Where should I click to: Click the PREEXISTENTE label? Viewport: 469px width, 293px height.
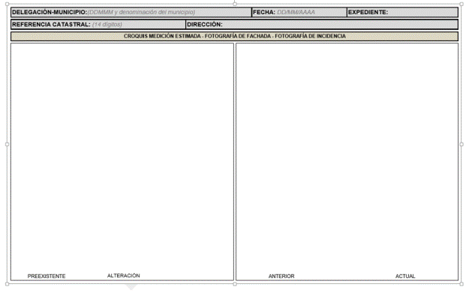(x=47, y=277)
